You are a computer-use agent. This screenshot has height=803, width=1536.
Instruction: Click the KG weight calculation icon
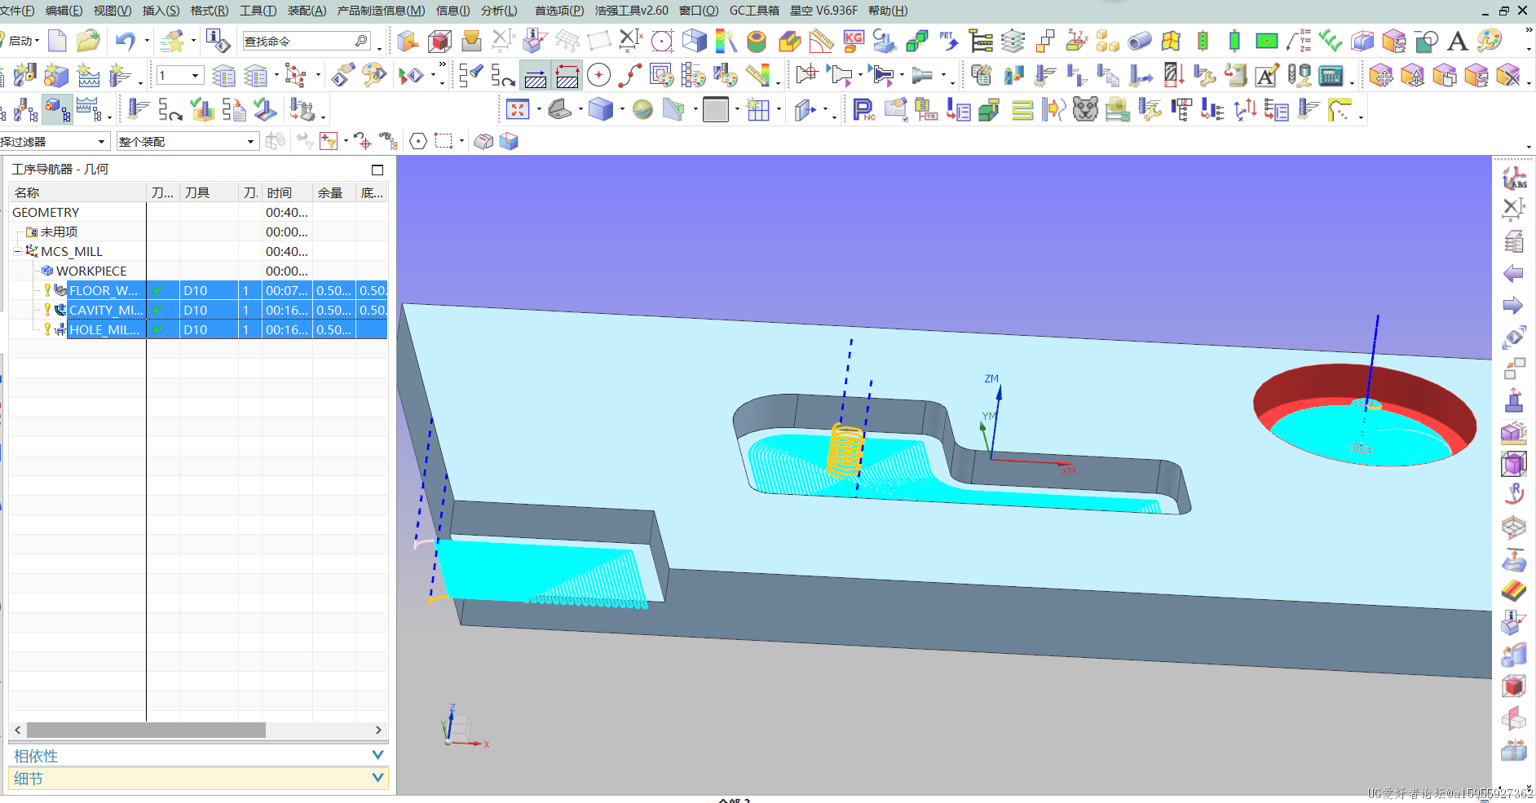854,41
